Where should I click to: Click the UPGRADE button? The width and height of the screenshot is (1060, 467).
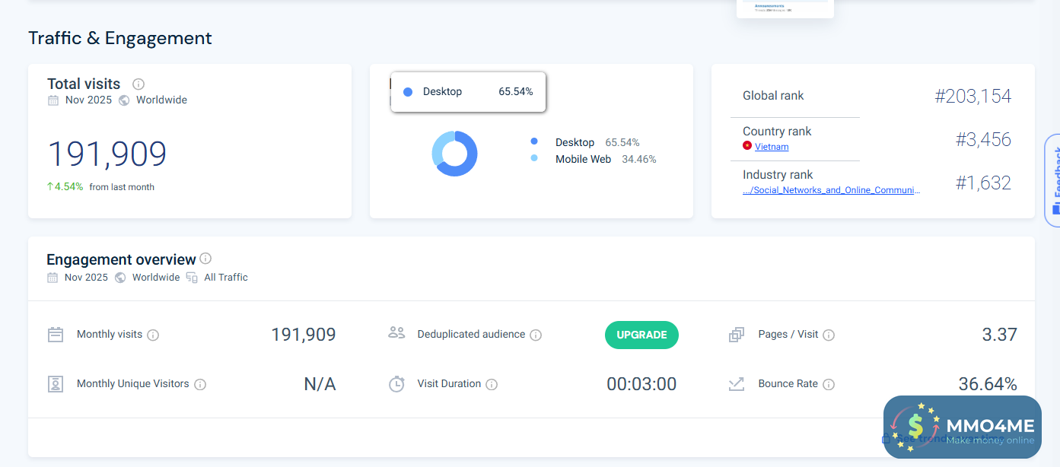coord(641,335)
